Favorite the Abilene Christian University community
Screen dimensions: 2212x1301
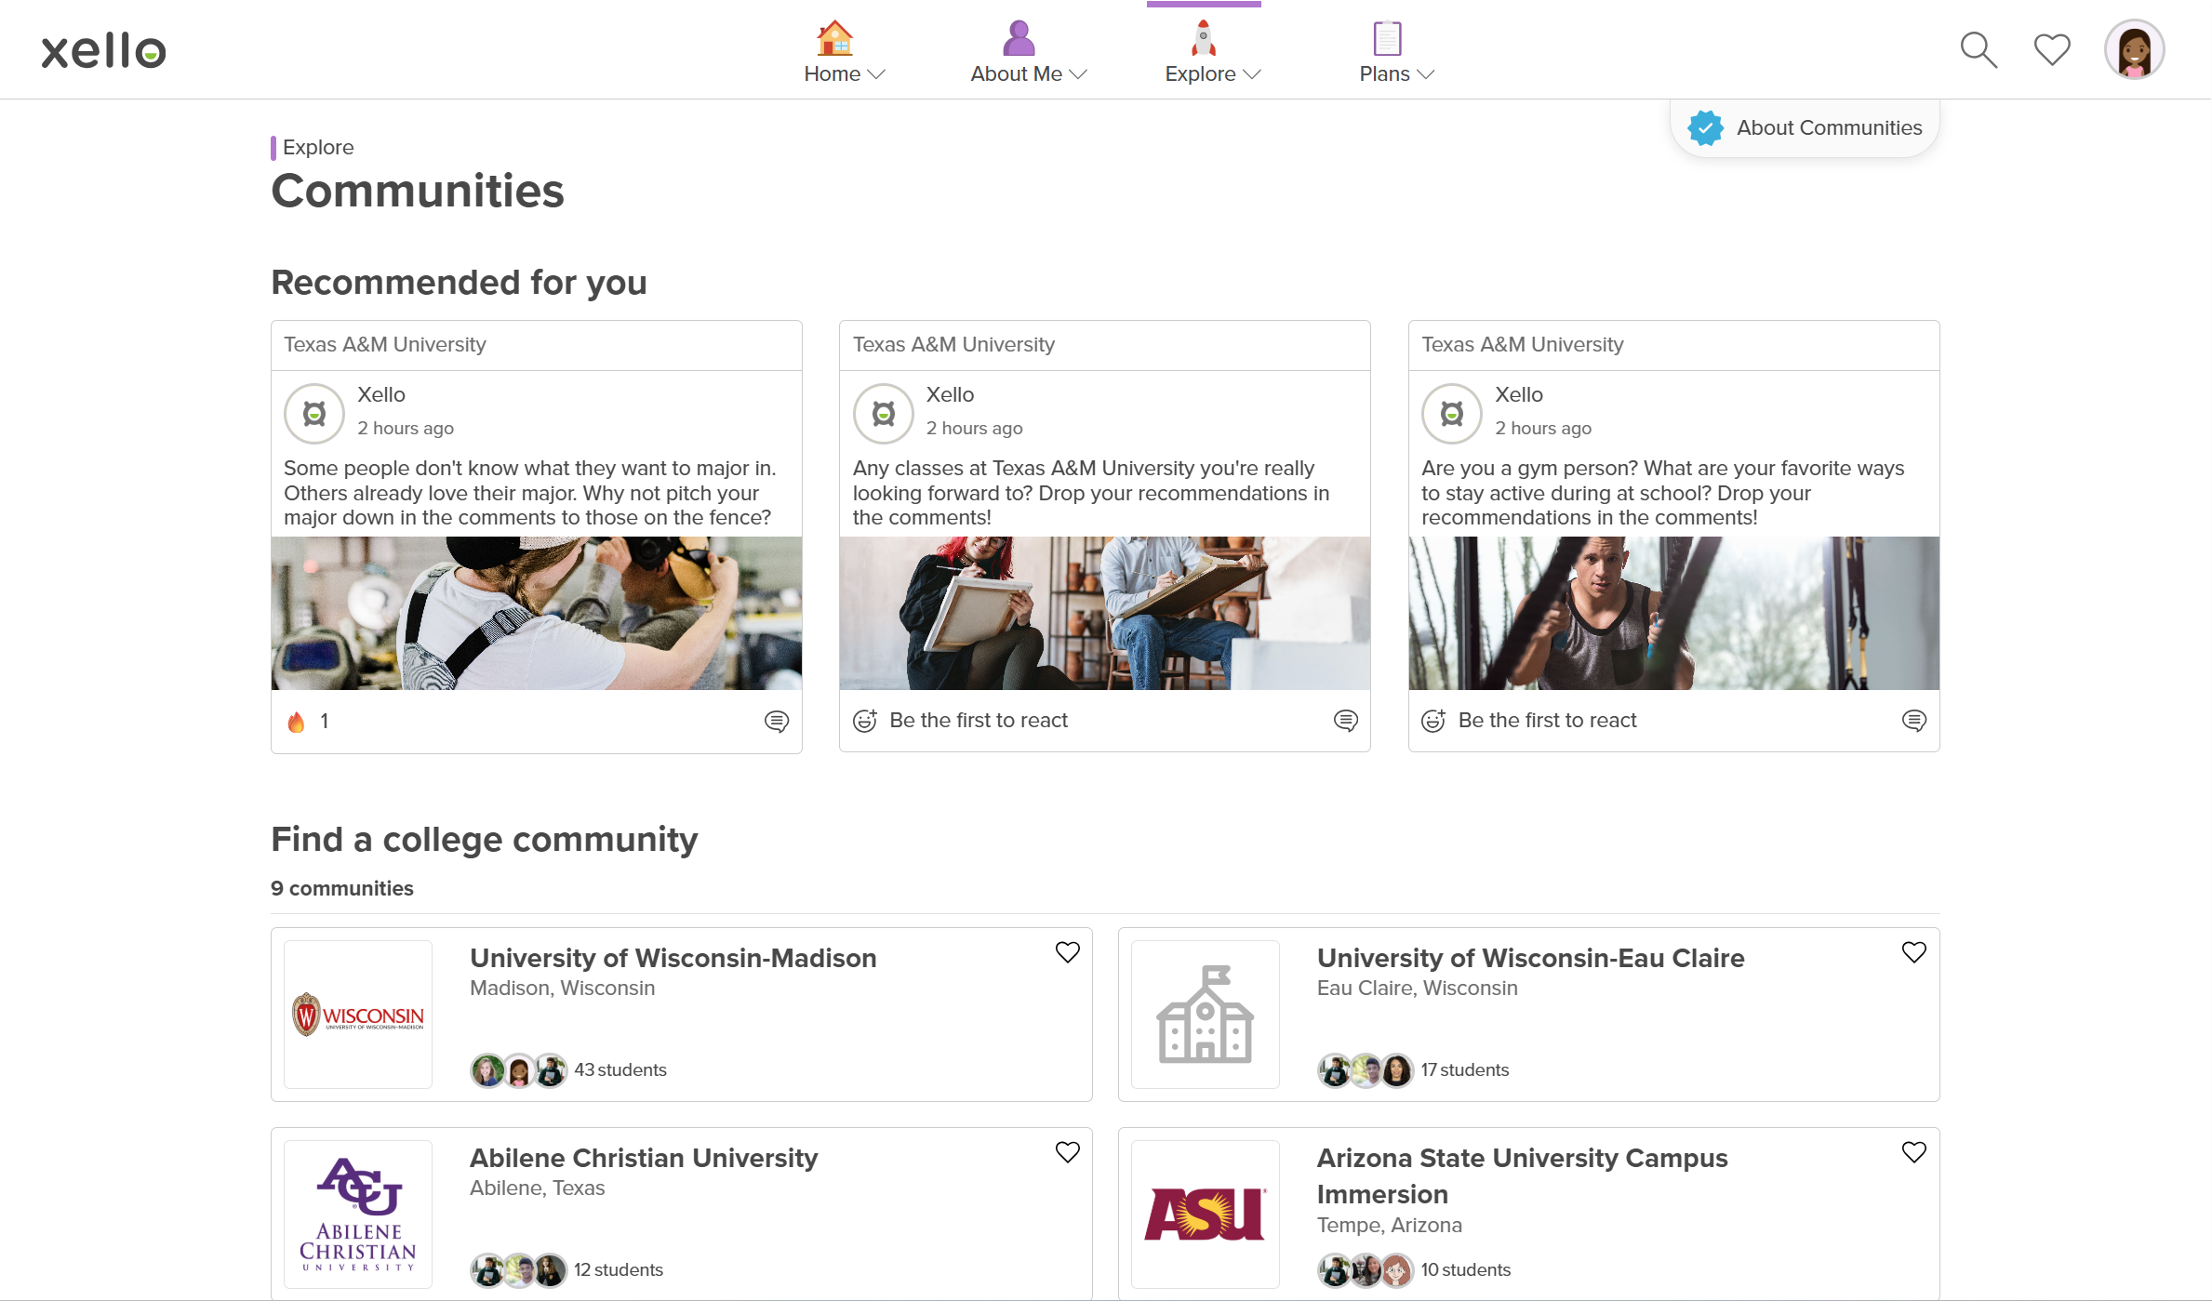click(1067, 1151)
